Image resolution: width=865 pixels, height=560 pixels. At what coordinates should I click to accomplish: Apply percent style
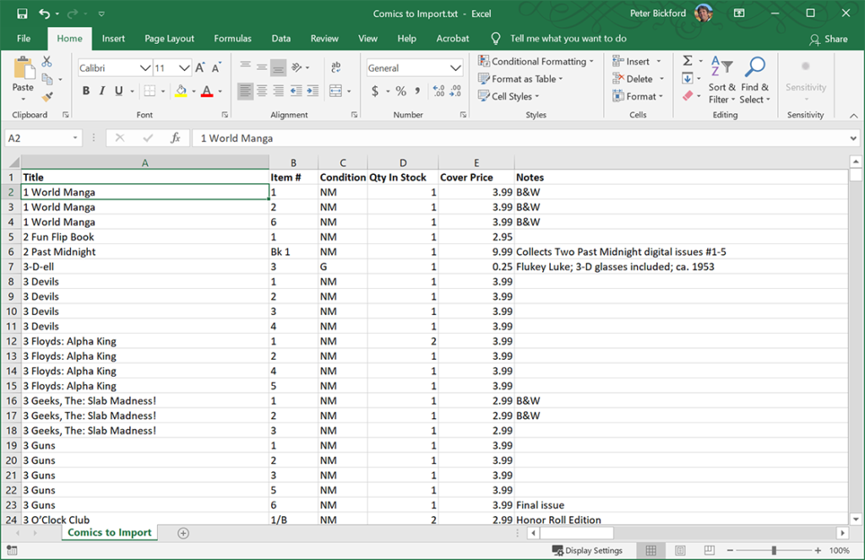point(401,91)
